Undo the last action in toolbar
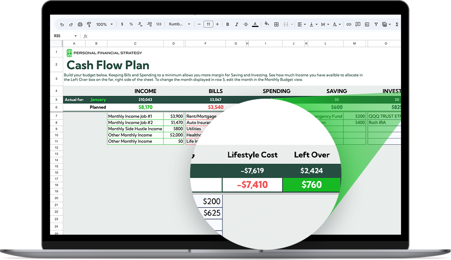Screen dimensions: 451x260 [62, 25]
